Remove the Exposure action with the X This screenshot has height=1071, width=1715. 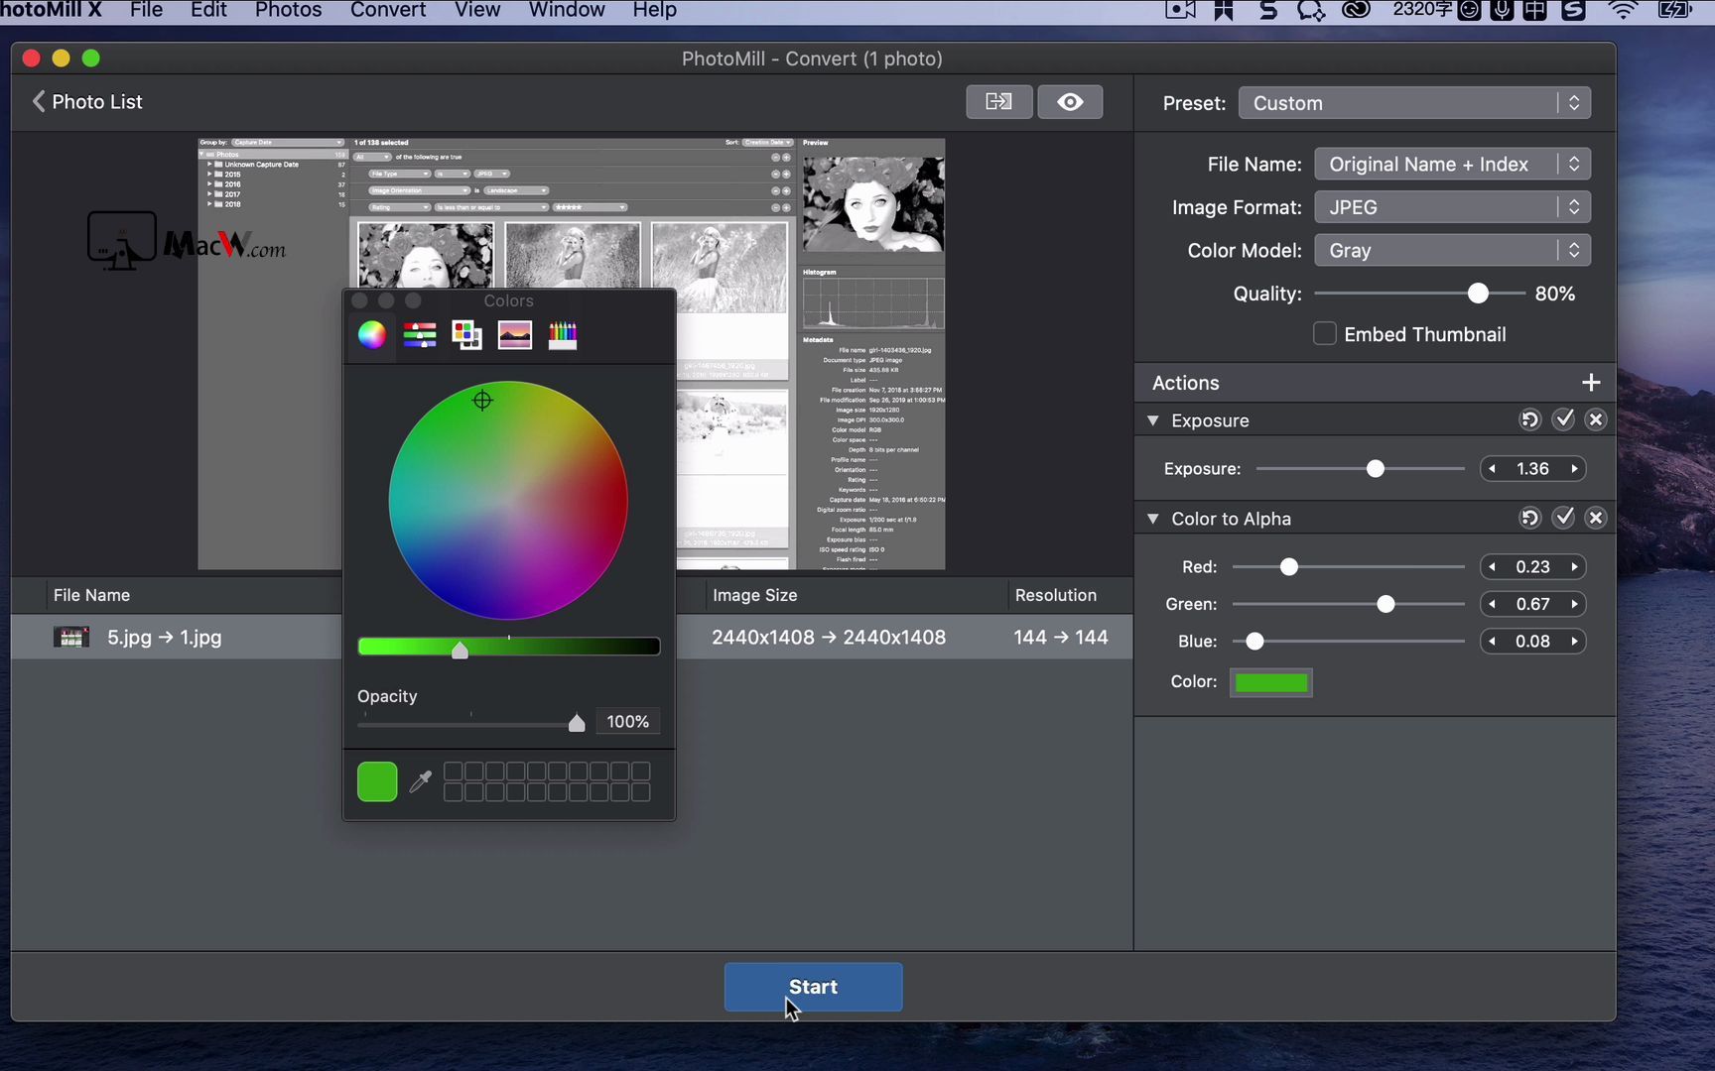pyautogui.click(x=1597, y=419)
